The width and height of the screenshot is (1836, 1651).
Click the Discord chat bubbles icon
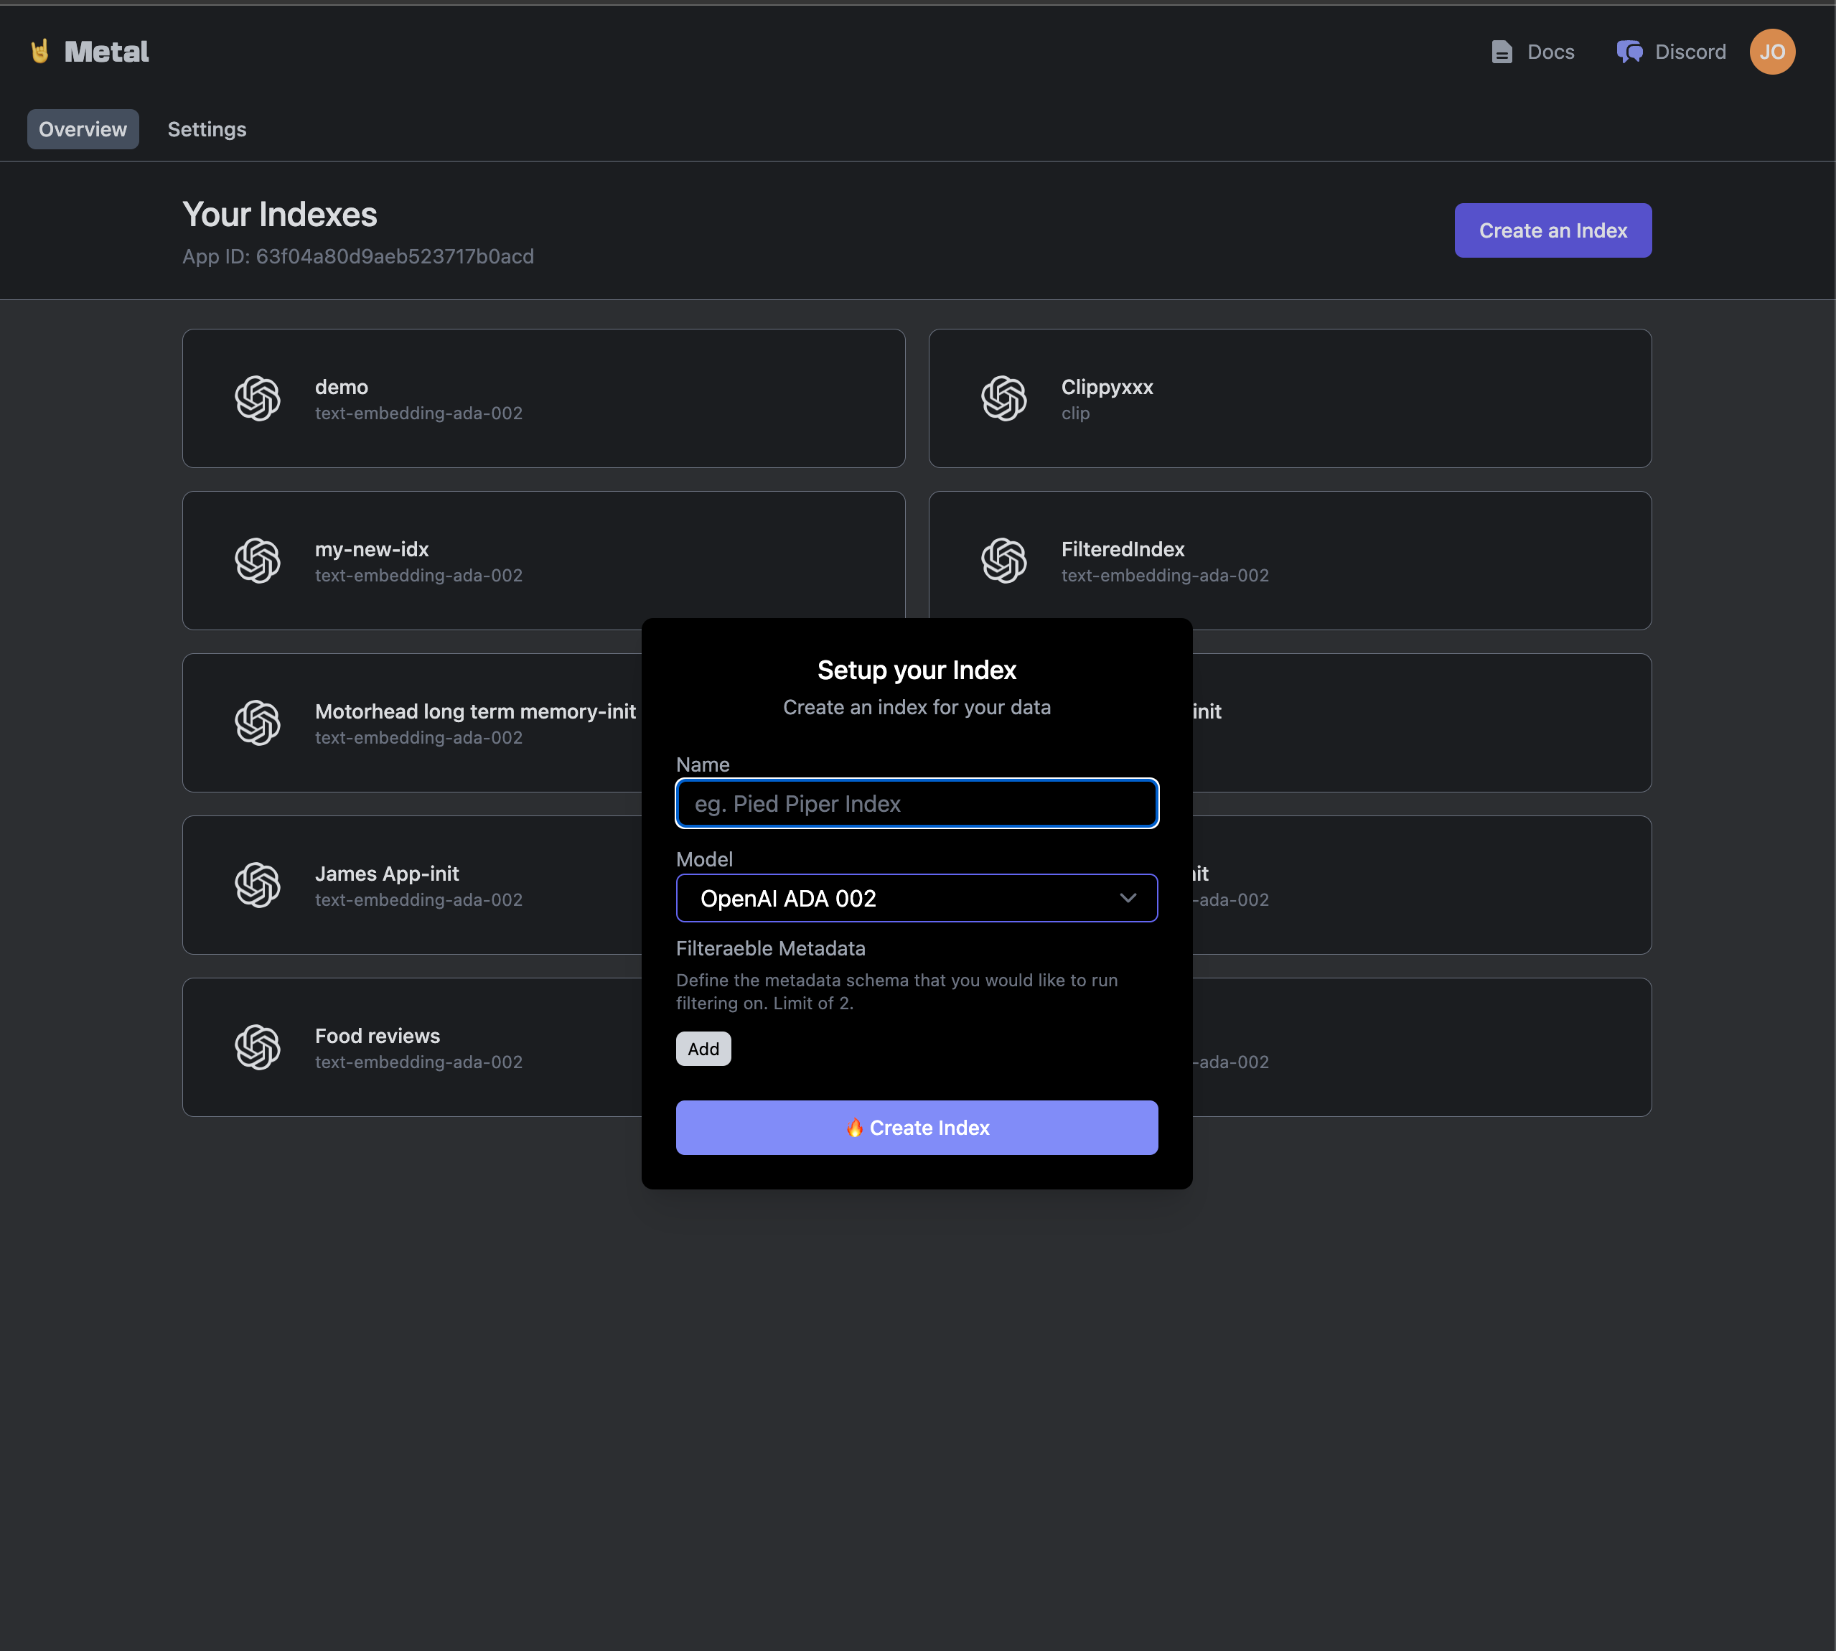tap(1629, 52)
